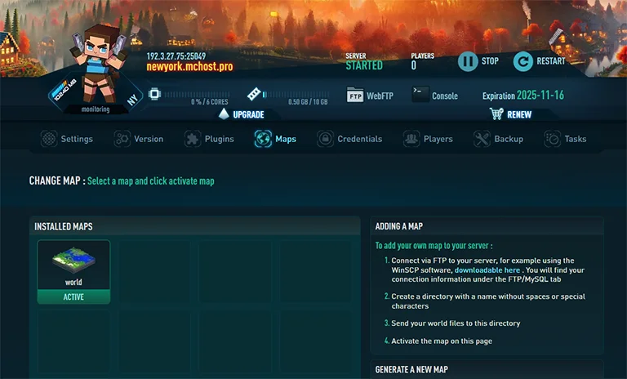Open the Plugins tab

(x=210, y=139)
